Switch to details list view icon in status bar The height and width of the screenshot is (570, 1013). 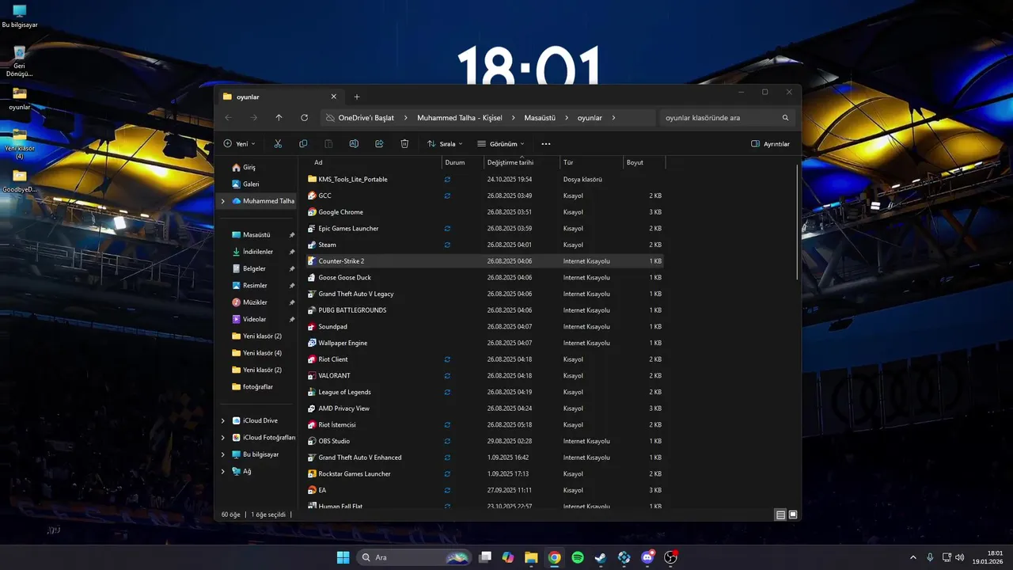coord(780,515)
